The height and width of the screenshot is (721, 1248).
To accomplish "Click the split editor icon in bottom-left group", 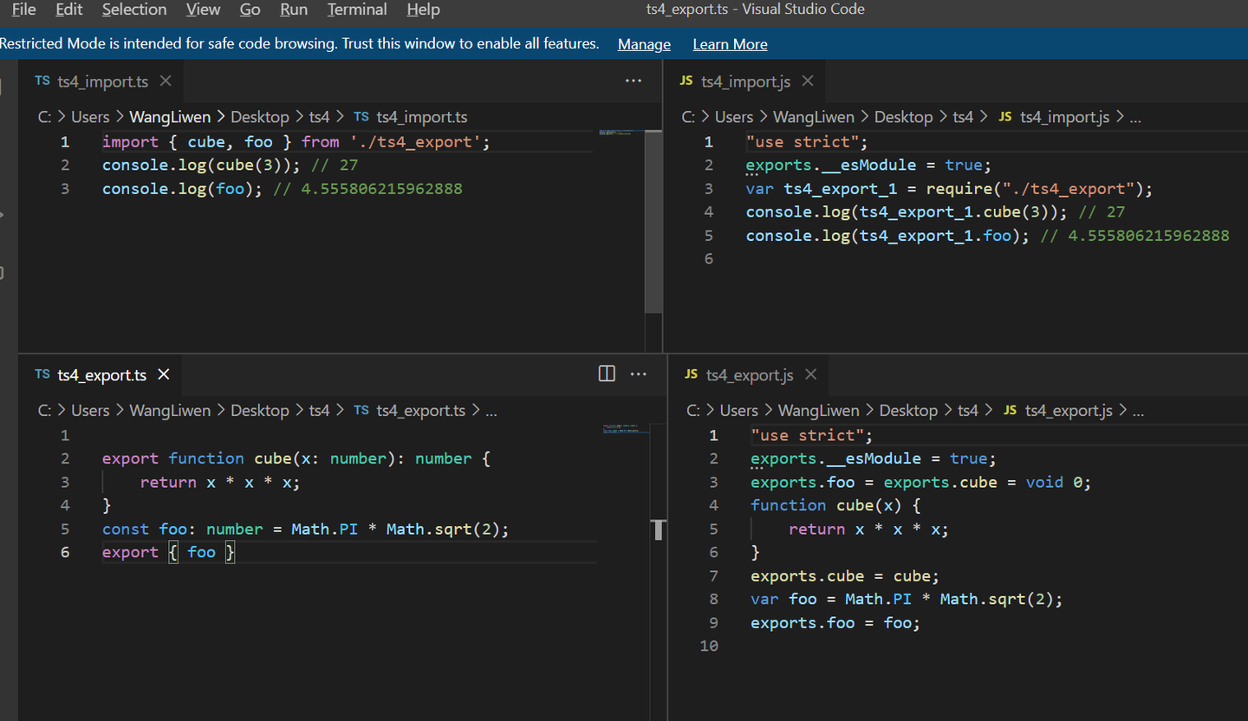I will click(607, 373).
